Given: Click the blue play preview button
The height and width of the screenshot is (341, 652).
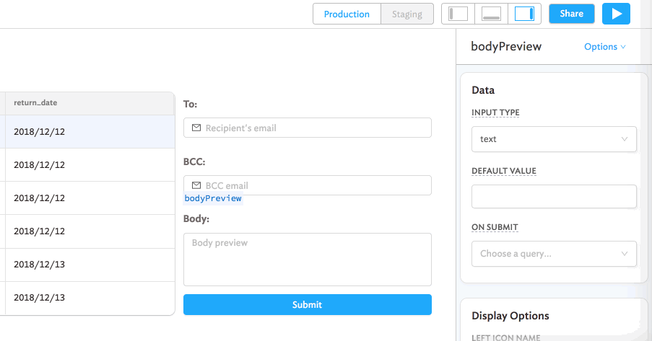Looking at the screenshot, I should pyautogui.click(x=616, y=14).
